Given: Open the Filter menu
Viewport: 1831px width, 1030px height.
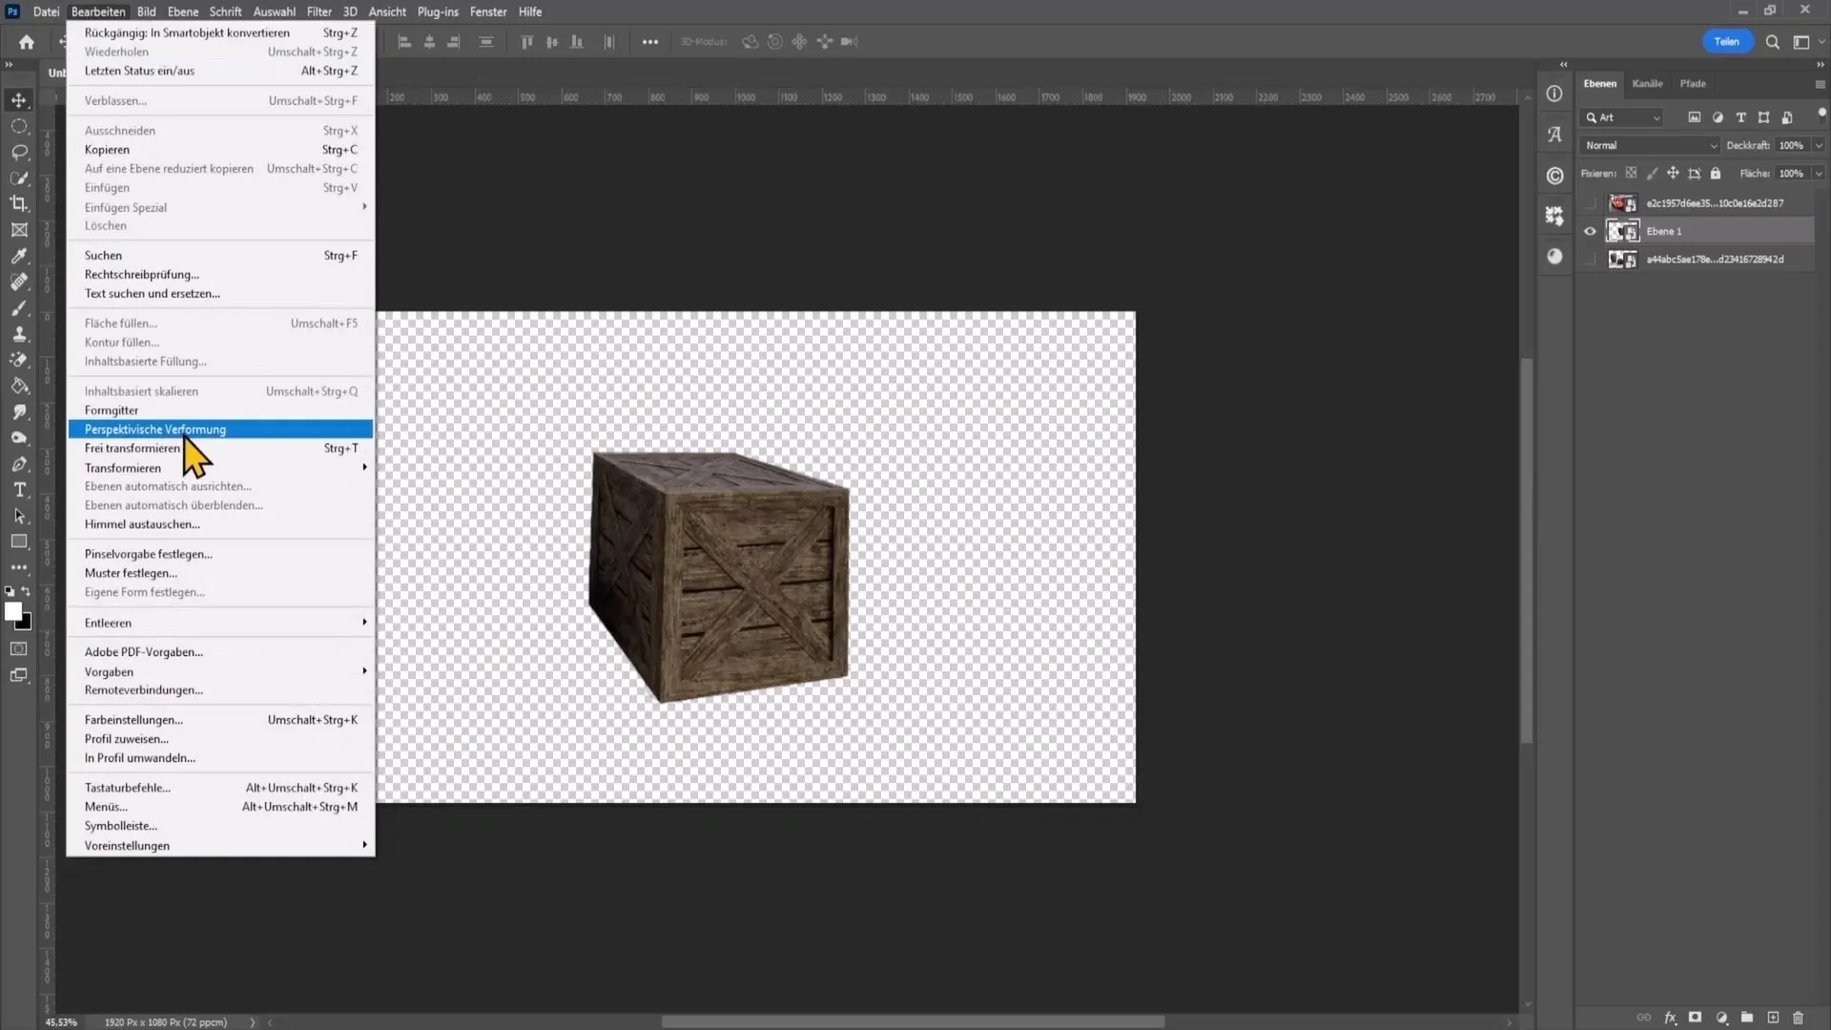Looking at the screenshot, I should pyautogui.click(x=319, y=11).
